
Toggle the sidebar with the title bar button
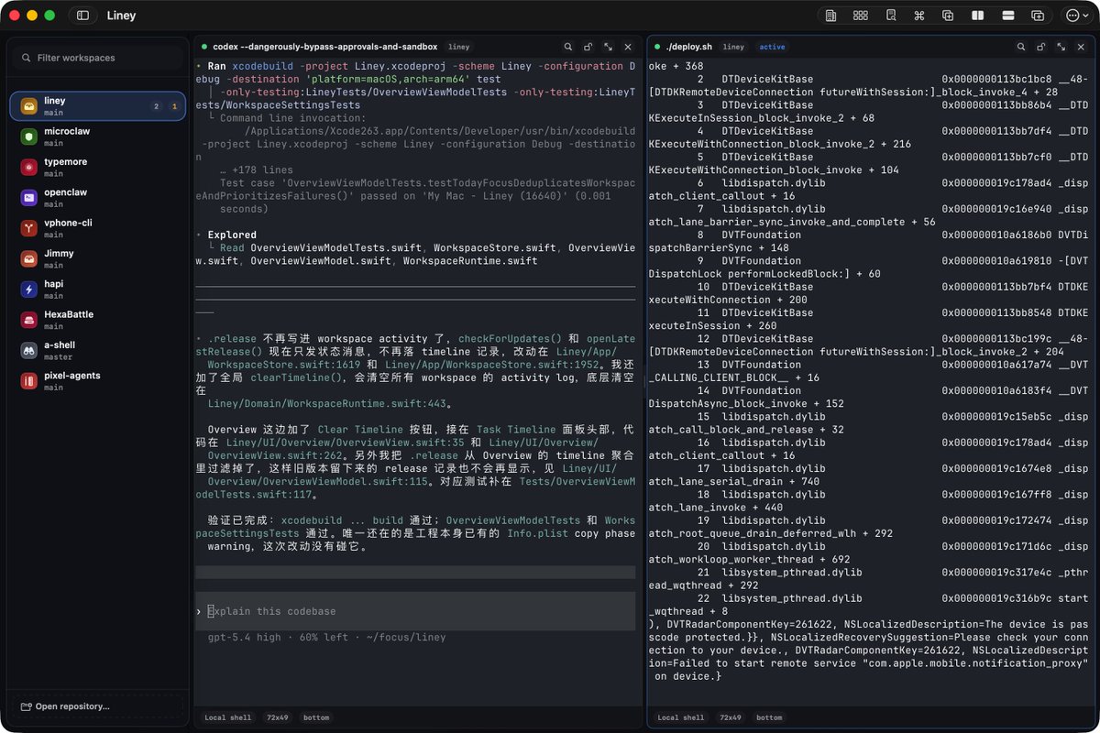83,16
